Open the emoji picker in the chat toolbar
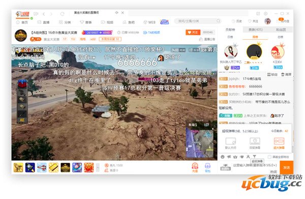305x199 pixels. point(223,157)
